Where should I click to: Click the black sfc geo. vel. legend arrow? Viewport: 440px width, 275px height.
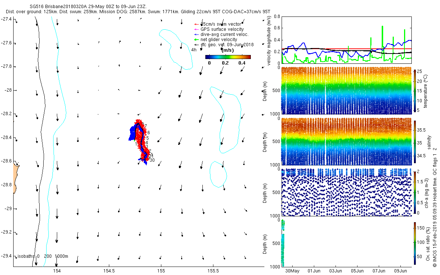click(196, 45)
